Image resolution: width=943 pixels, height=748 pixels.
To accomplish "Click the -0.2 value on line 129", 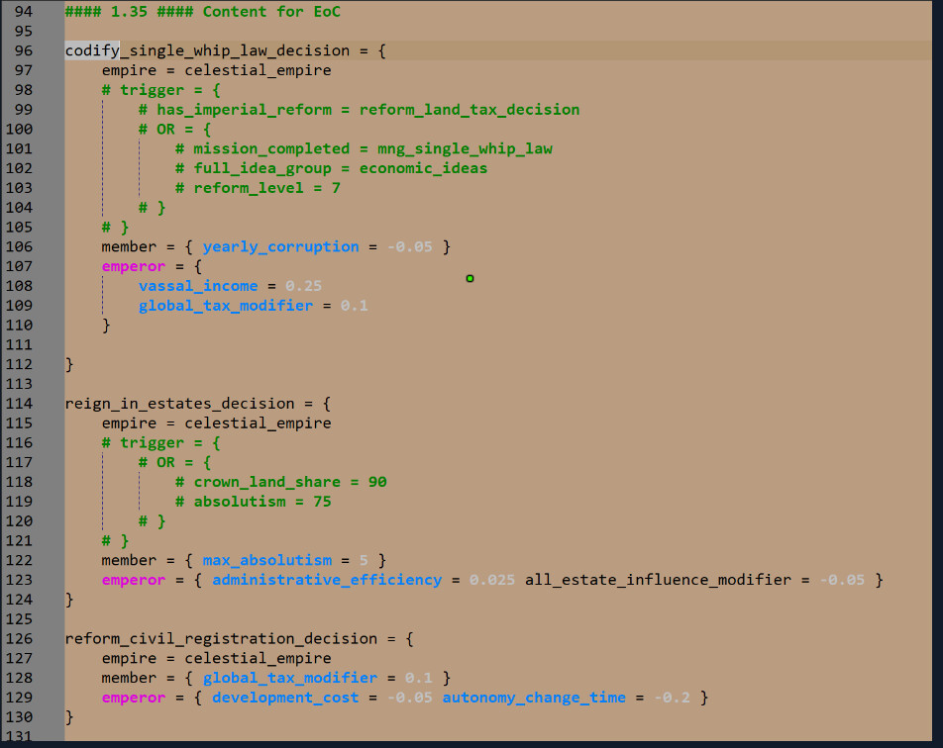I will tap(672, 698).
